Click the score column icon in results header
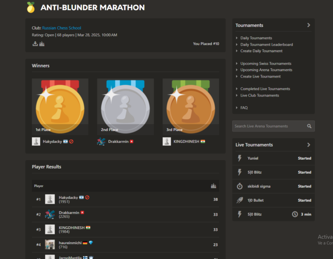This screenshot has width=333, height=259. pos(213,186)
